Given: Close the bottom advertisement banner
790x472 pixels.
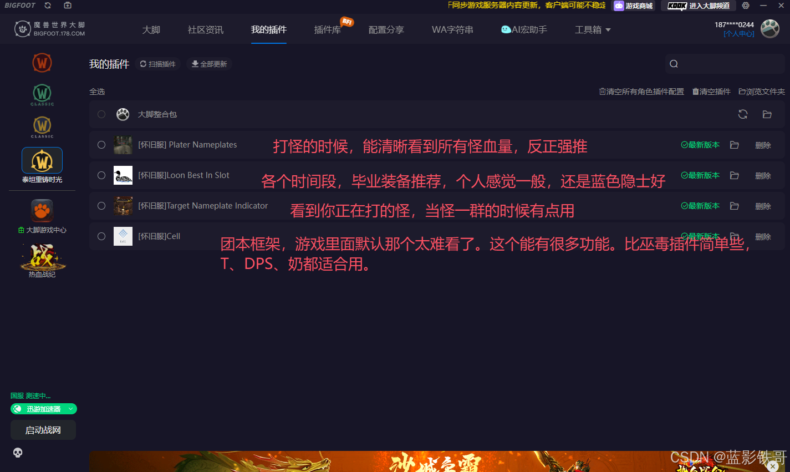Looking at the screenshot, I should (x=773, y=466).
